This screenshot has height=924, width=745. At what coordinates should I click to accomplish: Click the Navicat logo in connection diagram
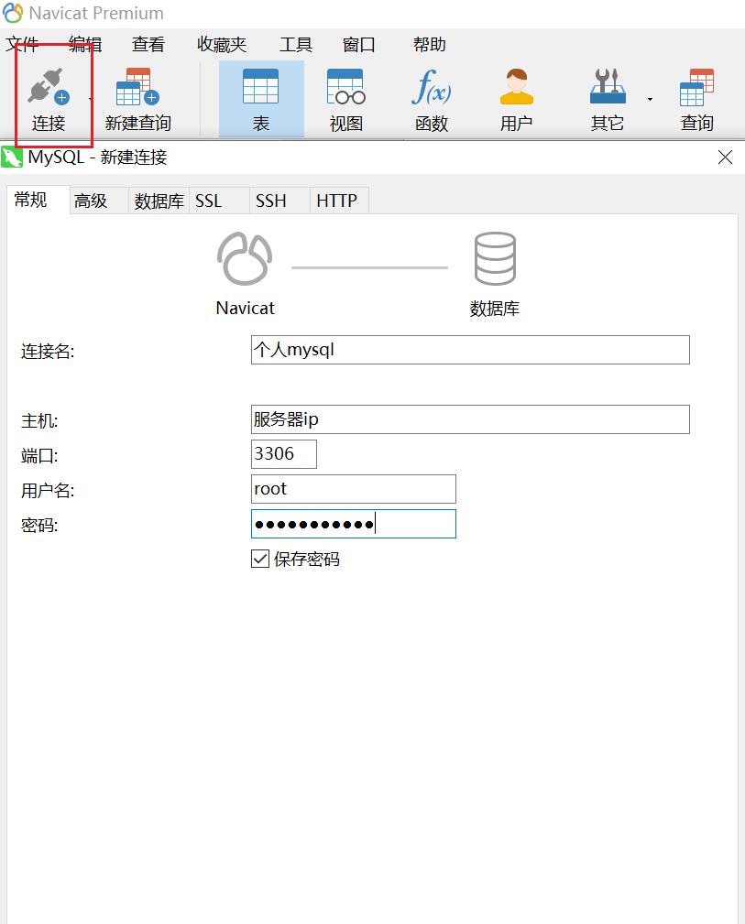point(245,258)
